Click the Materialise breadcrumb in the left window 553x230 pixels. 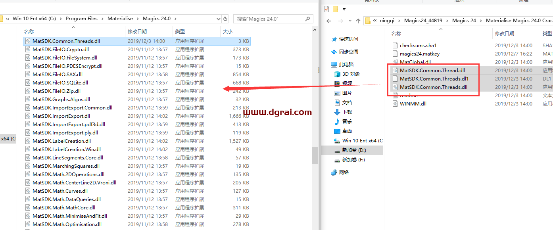point(120,19)
